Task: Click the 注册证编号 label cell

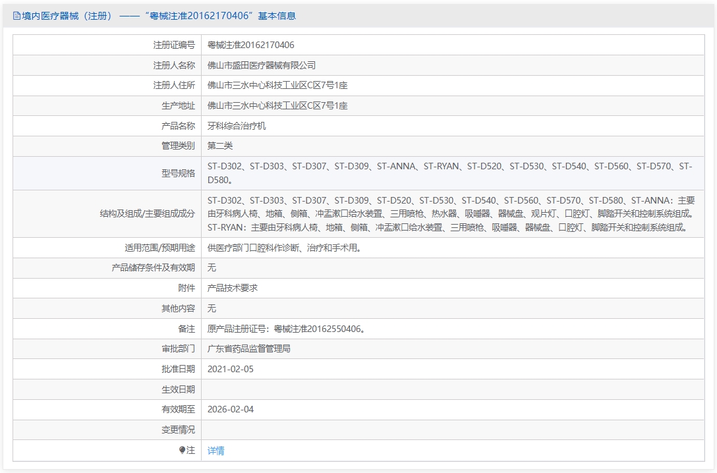Action: pyautogui.click(x=174, y=45)
